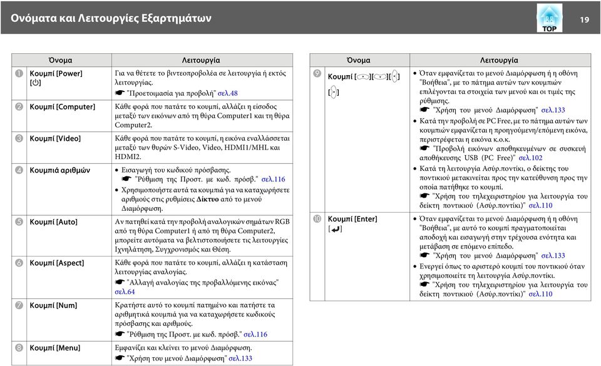Click number 8 circle beside Κουμπί [Menu]
Screen dimensions: 601x366
(x=19, y=348)
